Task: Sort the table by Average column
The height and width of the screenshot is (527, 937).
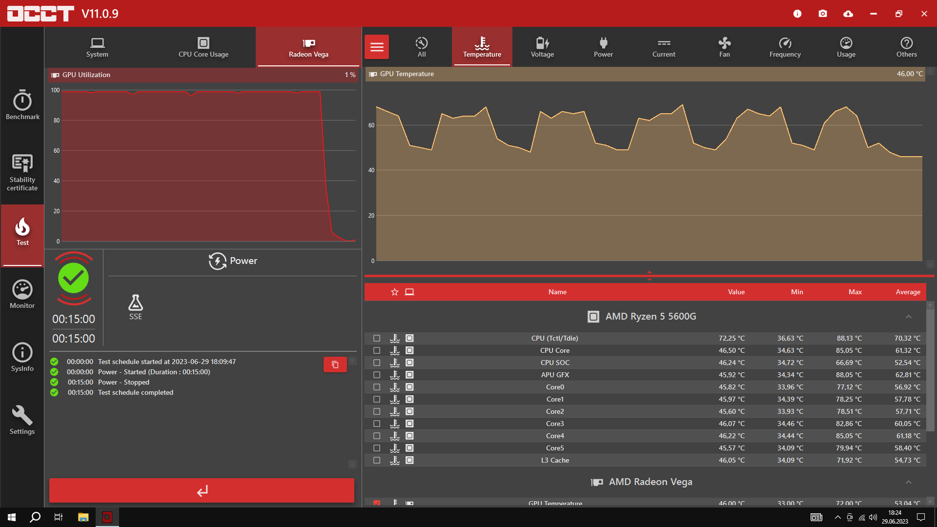Action: [x=908, y=292]
